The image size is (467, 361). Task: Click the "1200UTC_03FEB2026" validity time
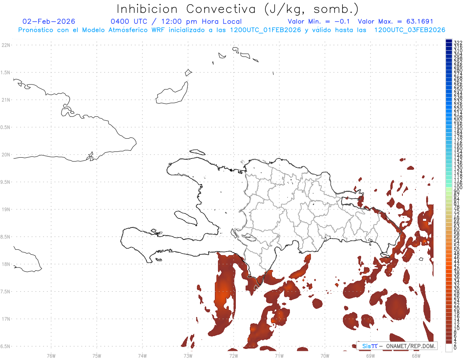pyautogui.click(x=410, y=30)
